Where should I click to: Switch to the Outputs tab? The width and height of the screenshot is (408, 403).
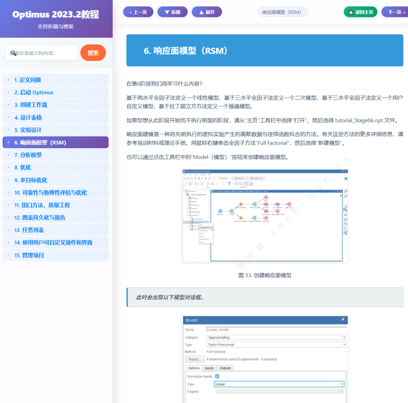225,368
